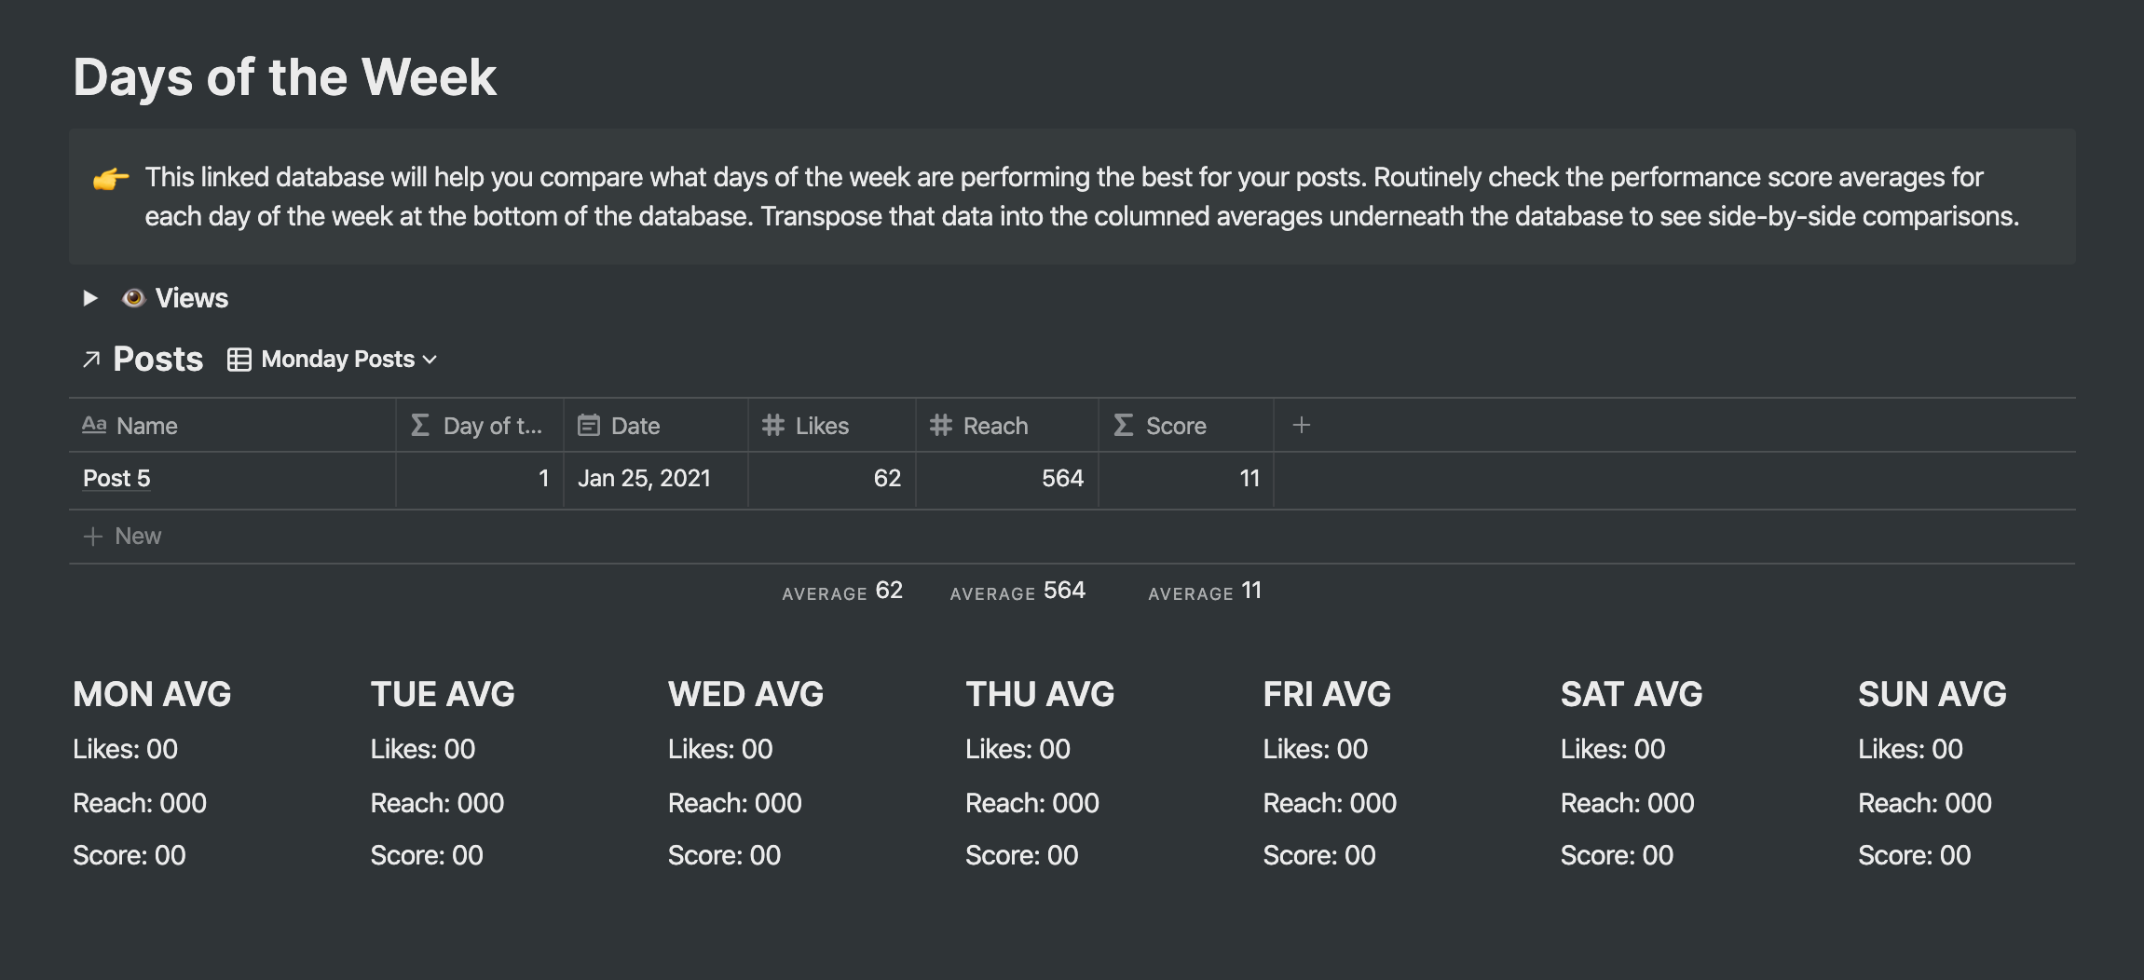Click the # icon beside Reach

coord(939,425)
